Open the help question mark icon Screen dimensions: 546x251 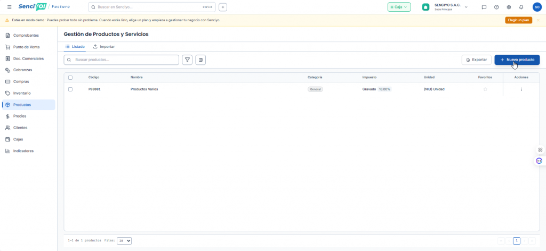(x=496, y=7)
